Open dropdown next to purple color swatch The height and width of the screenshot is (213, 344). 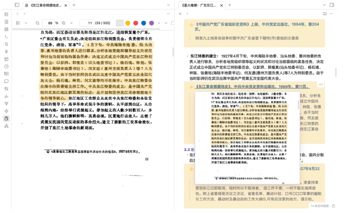point(159,23)
